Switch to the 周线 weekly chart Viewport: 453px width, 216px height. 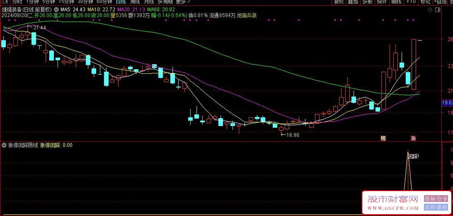coord(135,1)
